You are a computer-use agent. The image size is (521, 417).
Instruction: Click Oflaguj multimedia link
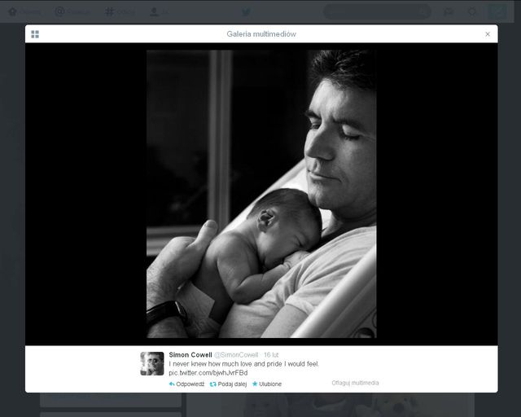click(x=355, y=383)
